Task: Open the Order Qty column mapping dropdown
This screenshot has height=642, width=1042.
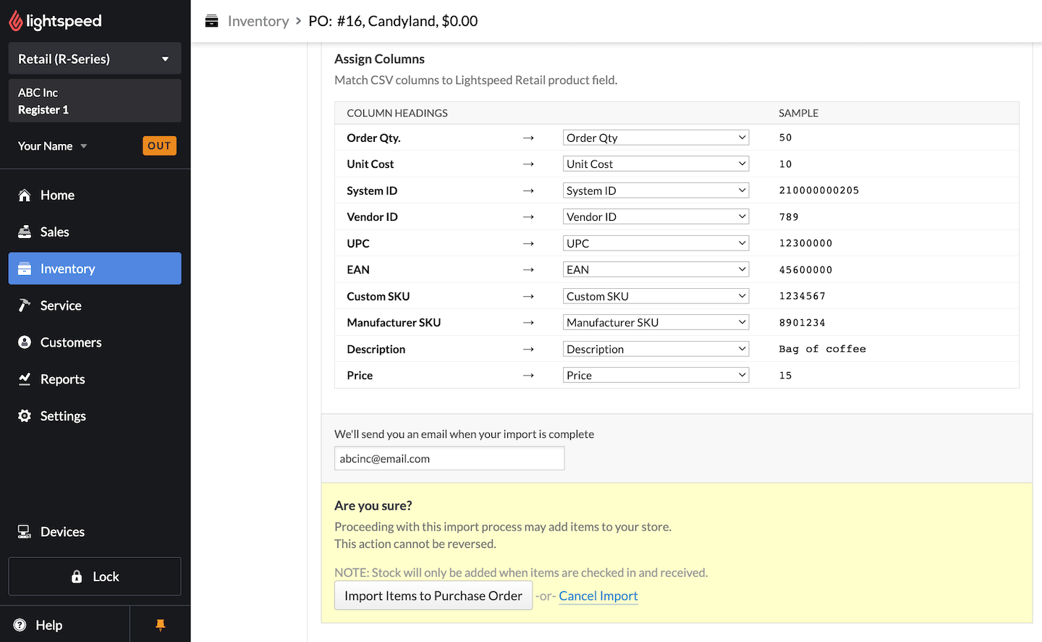Action: tap(656, 138)
